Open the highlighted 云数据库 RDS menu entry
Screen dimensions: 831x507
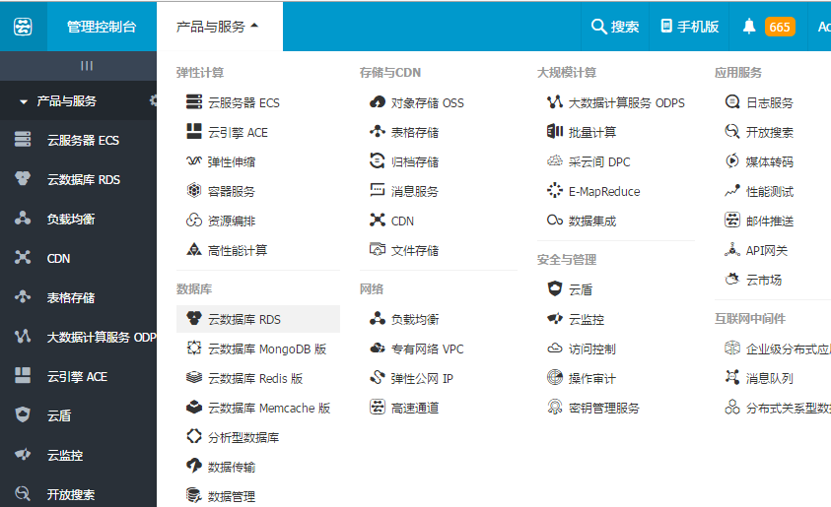click(x=258, y=319)
